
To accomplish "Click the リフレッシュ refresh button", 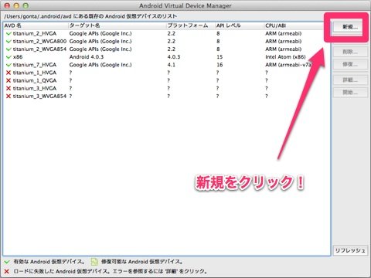I will point(350,250).
